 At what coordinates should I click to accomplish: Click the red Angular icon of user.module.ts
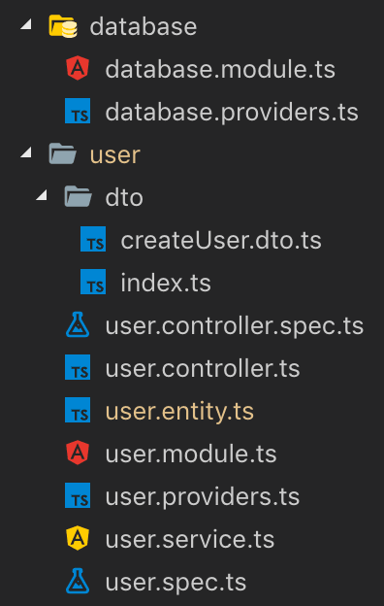click(78, 453)
